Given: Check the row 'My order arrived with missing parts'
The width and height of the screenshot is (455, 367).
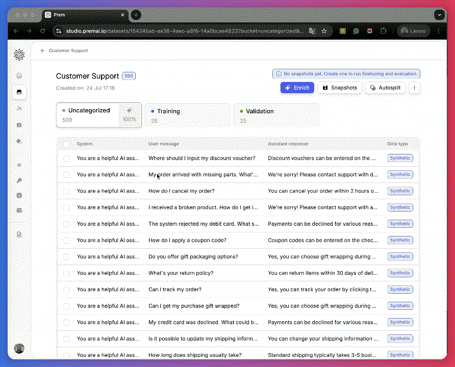Looking at the screenshot, I should click(66, 175).
